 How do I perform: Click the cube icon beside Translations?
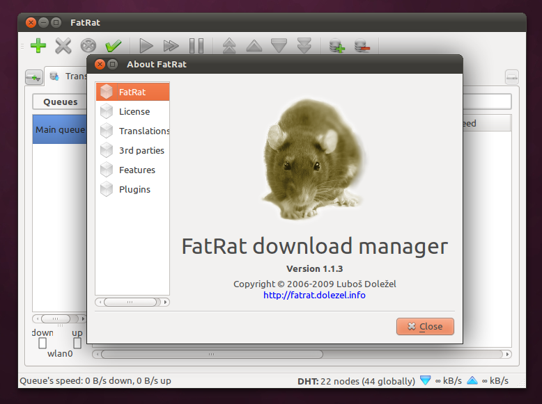(107, 131)
